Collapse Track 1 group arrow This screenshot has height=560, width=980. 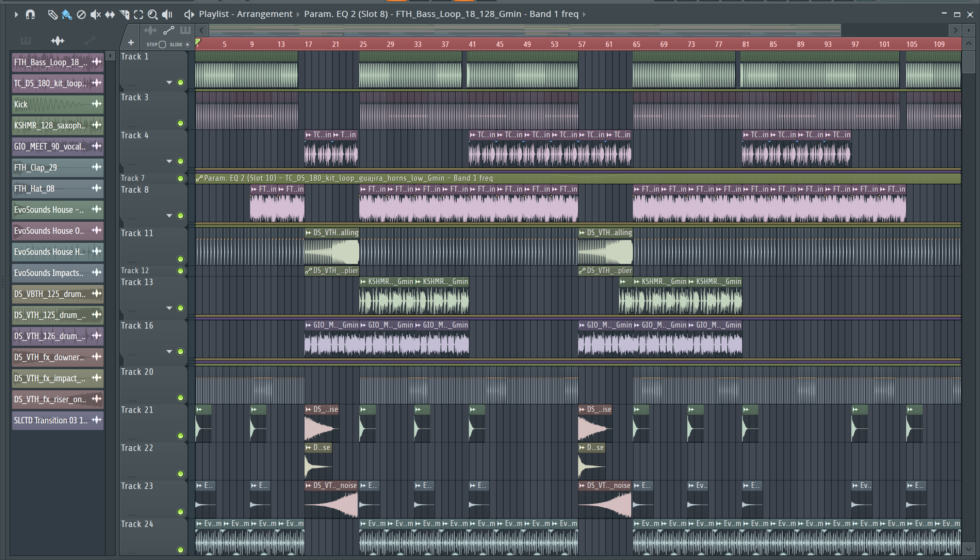click(x=169, y=82)
